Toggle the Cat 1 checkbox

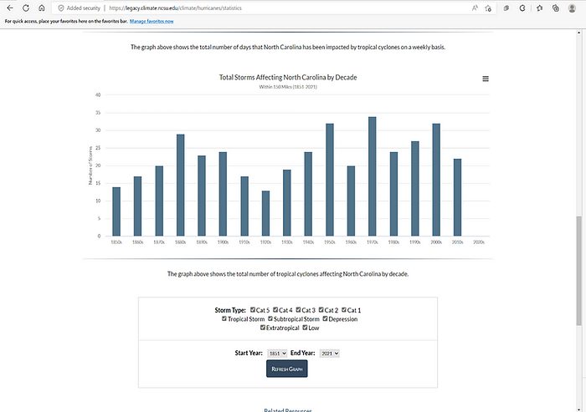(344, 309)
